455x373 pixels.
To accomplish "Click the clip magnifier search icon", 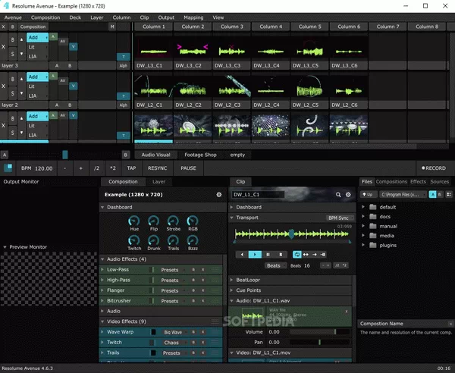I will 338,195.
